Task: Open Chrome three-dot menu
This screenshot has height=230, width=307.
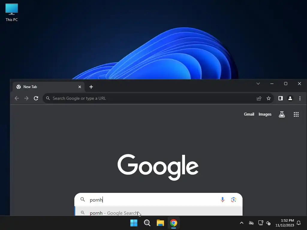Action: (300, 98)
